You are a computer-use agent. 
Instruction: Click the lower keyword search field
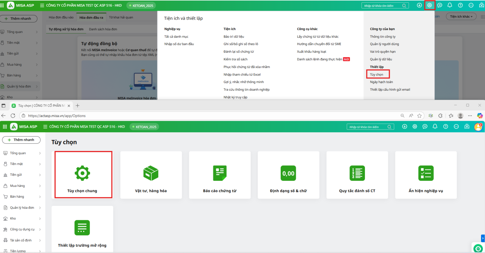tap(367, 127)
